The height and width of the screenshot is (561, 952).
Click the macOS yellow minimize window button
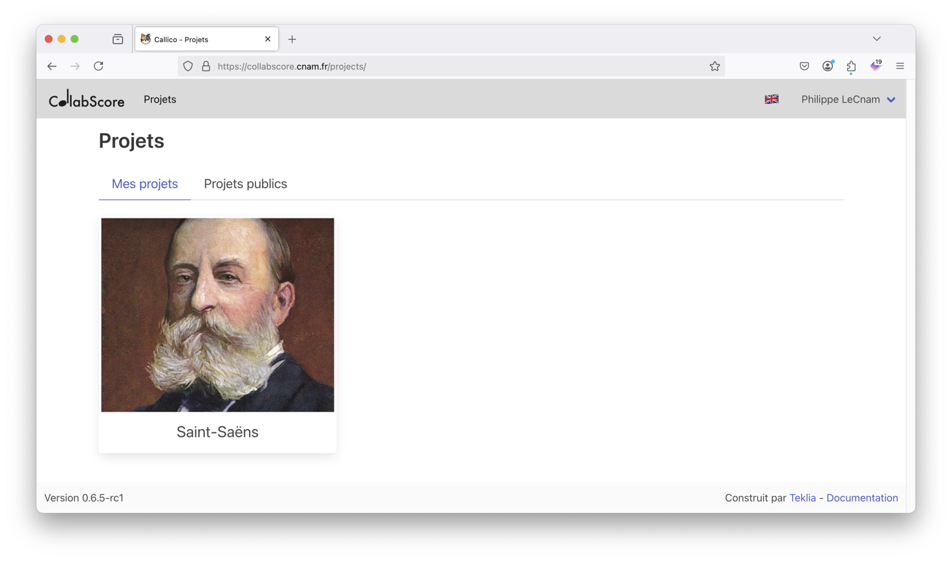pos(61,39)
